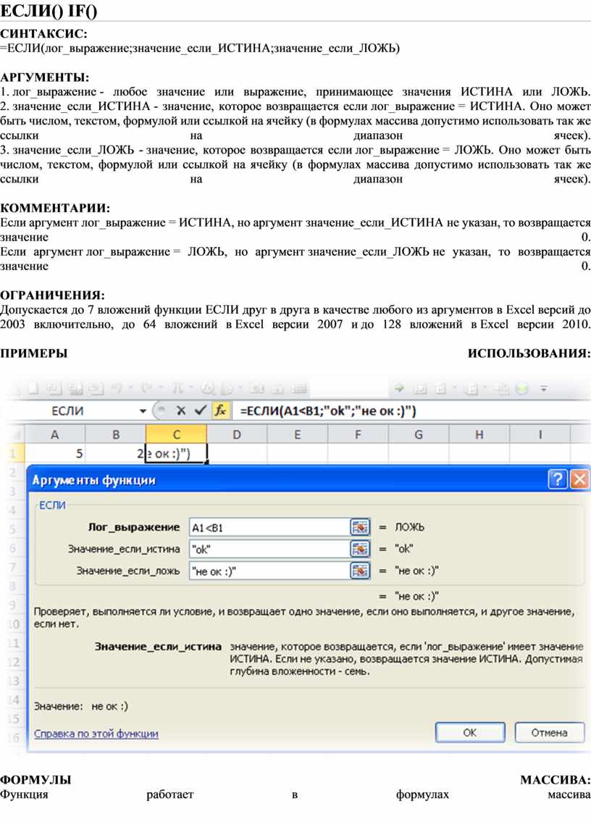This screenshot has width=591, height=822.
Task: Focus the Лог_выражение input with A1<B1
Action: pyautogui.click(x=269, y=527)
